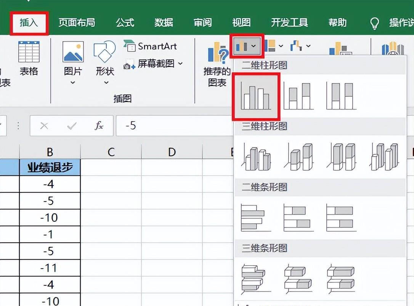Switch to the 数据 tab

coord(164,23)
